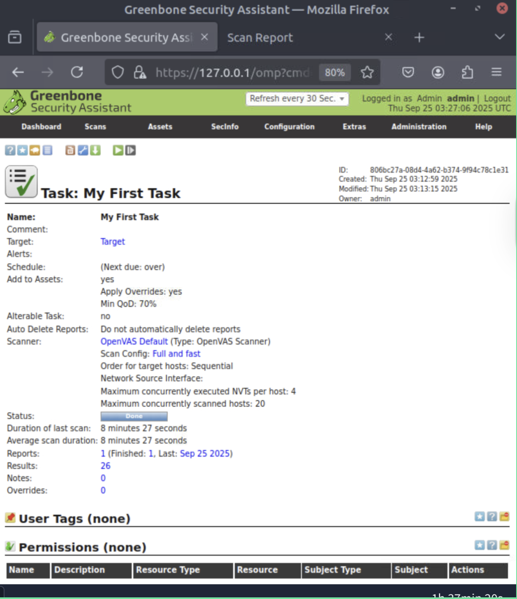Click the green down-arrow export task icon

click(95, 150)
